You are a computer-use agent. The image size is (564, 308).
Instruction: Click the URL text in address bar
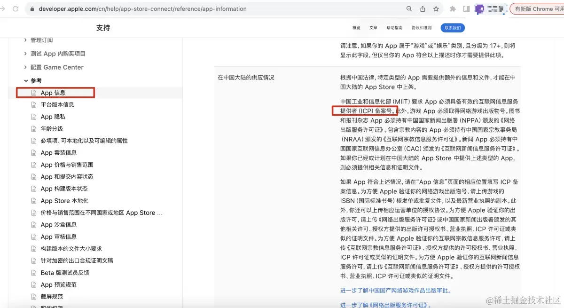pyautogui.click(x=143, y=9)
